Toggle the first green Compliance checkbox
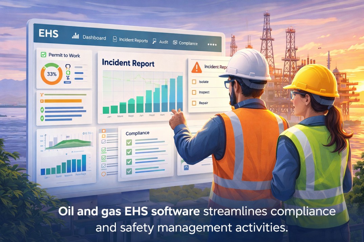 tap(129, 142)
